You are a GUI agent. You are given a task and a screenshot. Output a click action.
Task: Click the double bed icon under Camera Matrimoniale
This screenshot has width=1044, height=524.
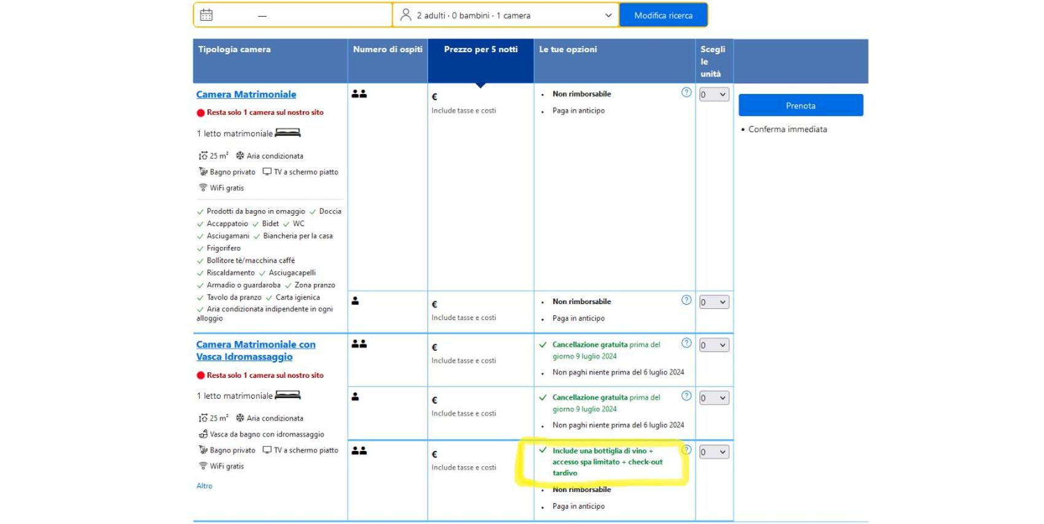point(288,133)
